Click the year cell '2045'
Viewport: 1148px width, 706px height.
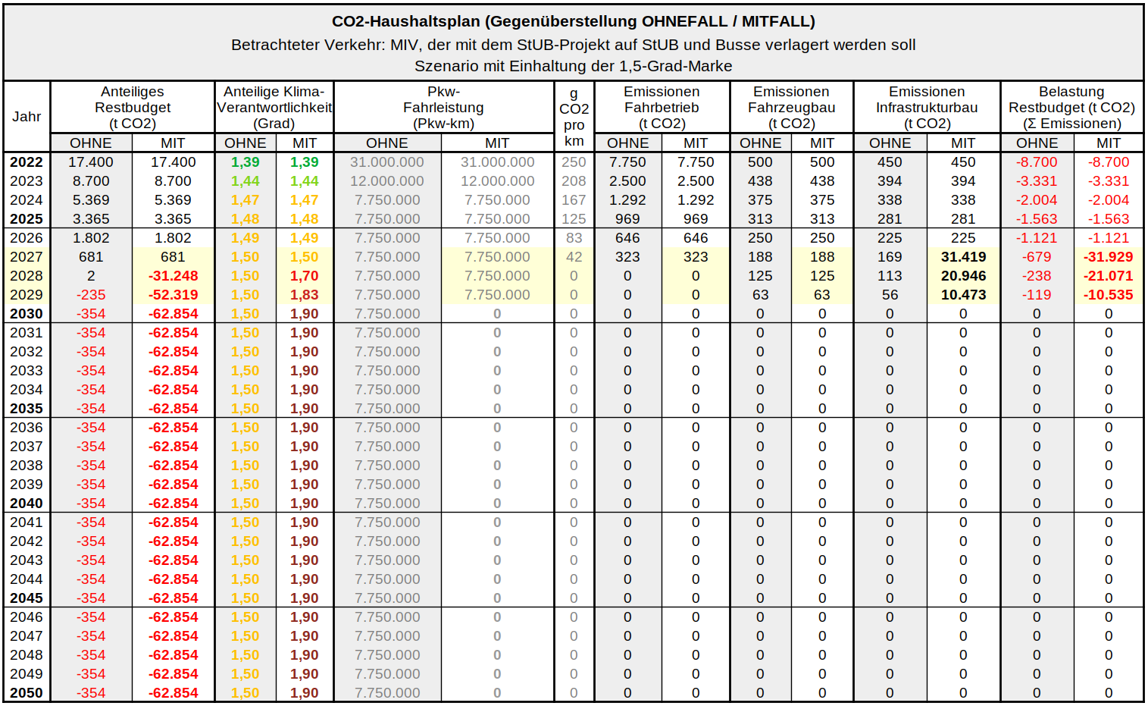point(27,598)
